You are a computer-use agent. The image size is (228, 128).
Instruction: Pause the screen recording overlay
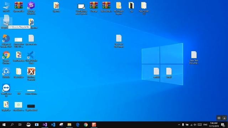point(219,118)
